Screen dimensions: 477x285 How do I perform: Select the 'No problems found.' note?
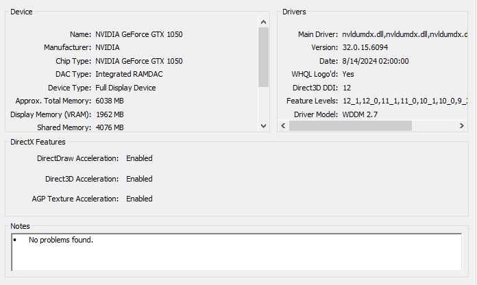pos(61,240)
